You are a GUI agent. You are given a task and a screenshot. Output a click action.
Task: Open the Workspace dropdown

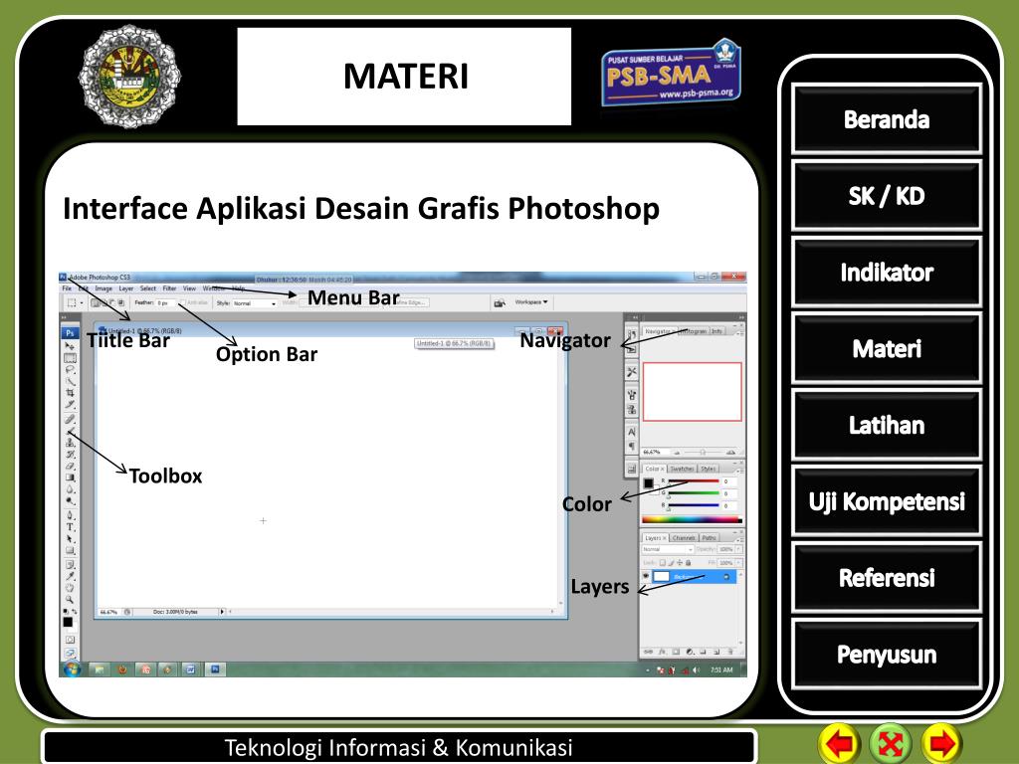[531, 302]
